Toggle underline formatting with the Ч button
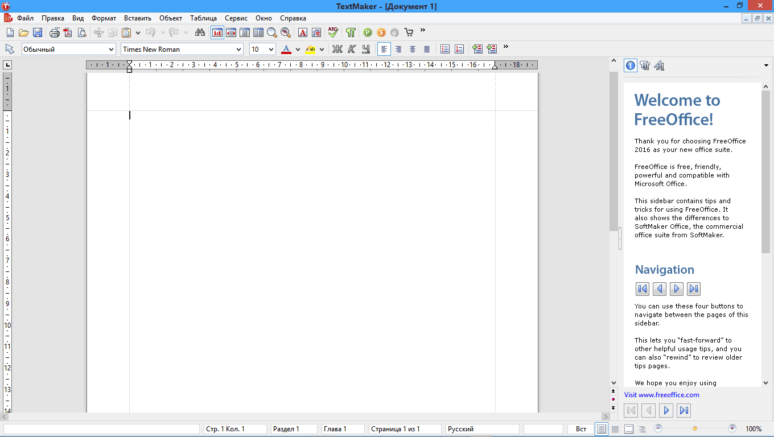774x437 pixels. [366, 50]
